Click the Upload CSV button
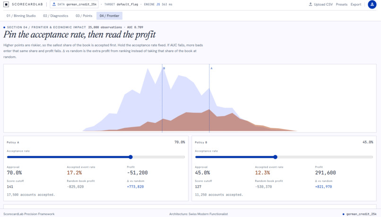 point(321,4)
